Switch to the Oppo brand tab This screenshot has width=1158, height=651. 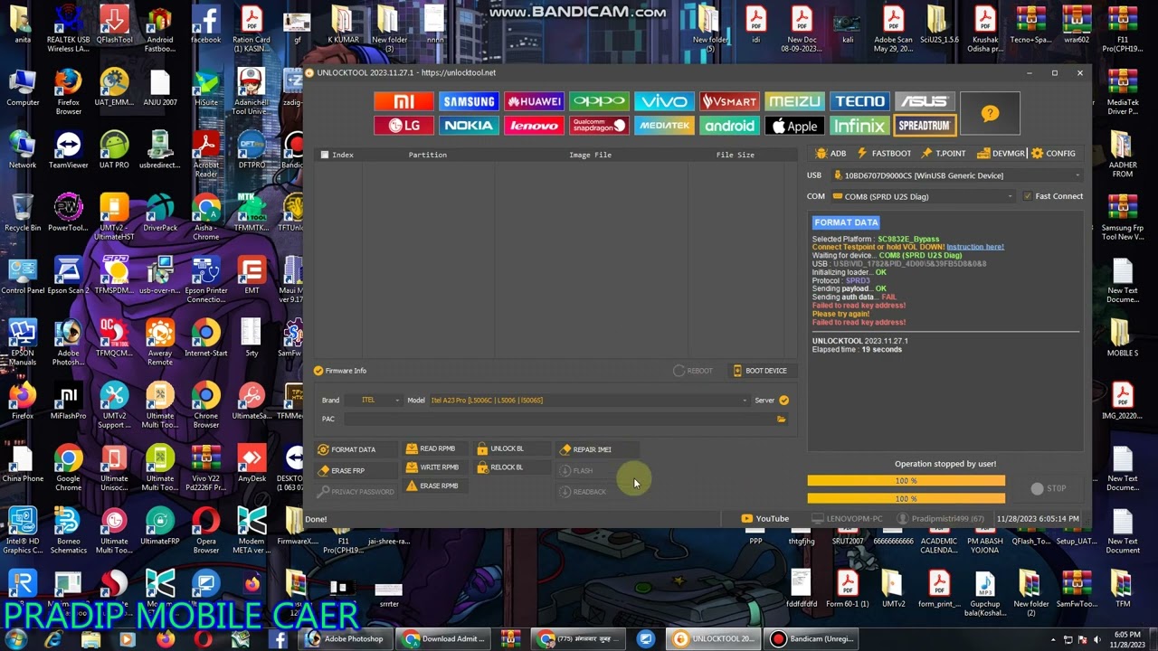(599, 101)
